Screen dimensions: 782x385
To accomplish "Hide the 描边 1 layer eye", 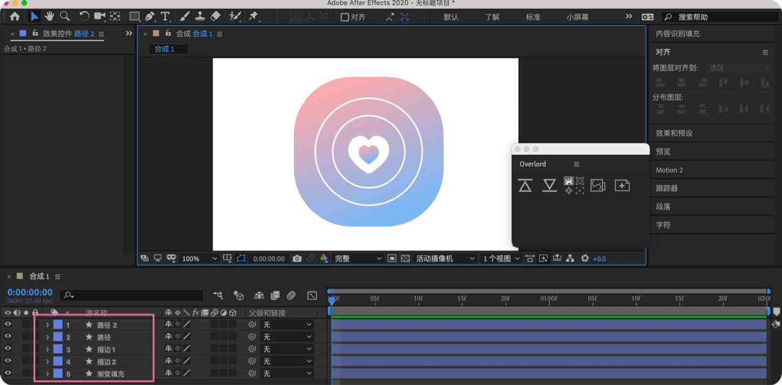I will coord(8,349).
